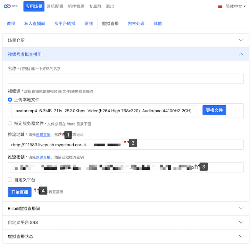Viewport: 250px width, 244px height.
Task: Open the 录制 tab
Action: click(x=89, y=24)
